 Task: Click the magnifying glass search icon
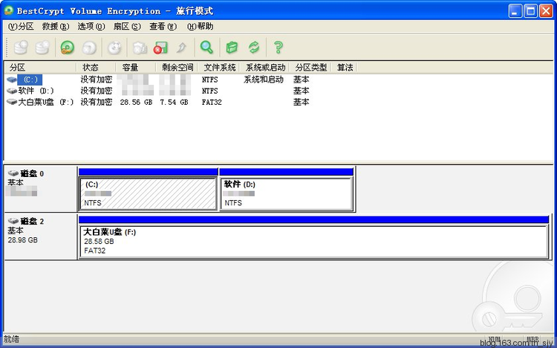coord(206,48)
